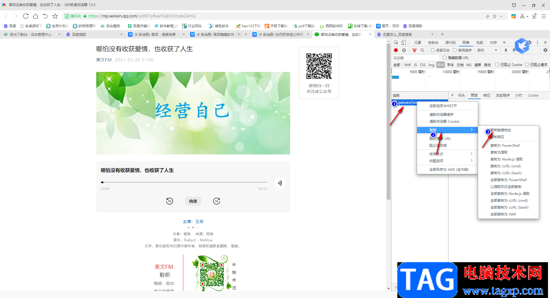Click the scissors screenshot tool icon
This screenshot has width=550, height=298.
click(x=522, y=16)
